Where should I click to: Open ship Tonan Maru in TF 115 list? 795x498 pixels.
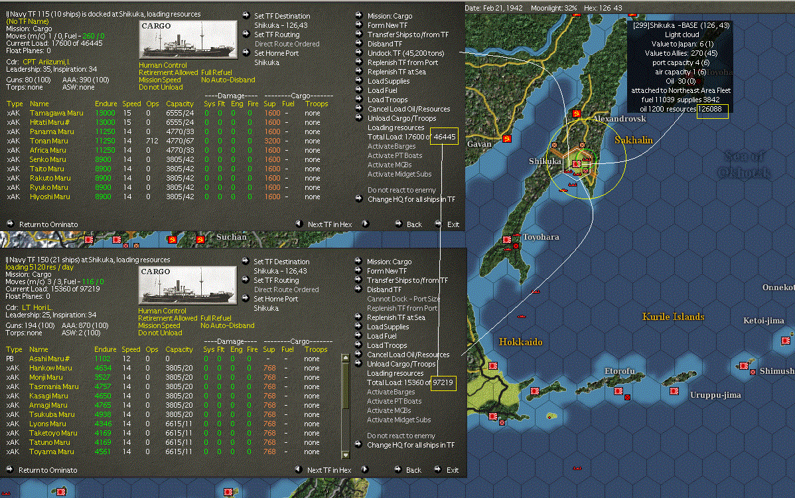(x=48, y=141)
